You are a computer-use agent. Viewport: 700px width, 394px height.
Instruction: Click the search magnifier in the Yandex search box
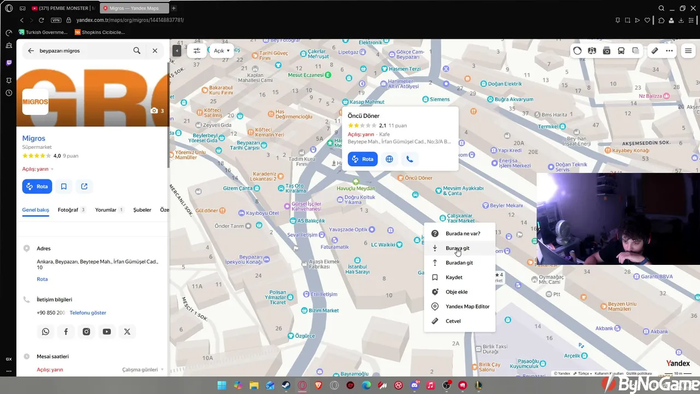[137, 50]
